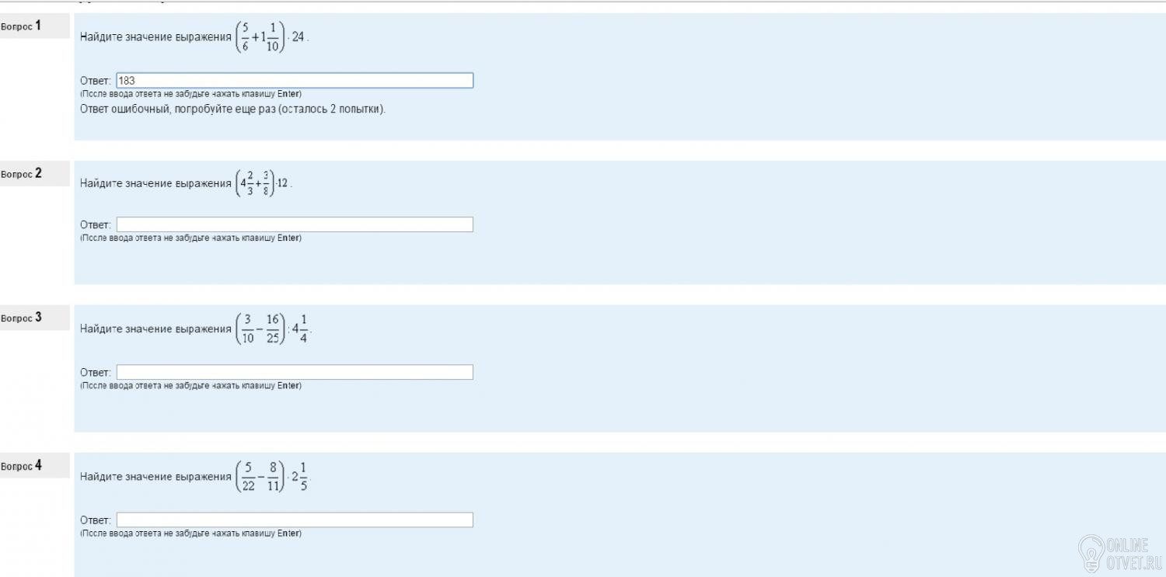Select the 'Вопрос 3' question label
Screen dimensions: 1166x577
[x=21, y=318]
